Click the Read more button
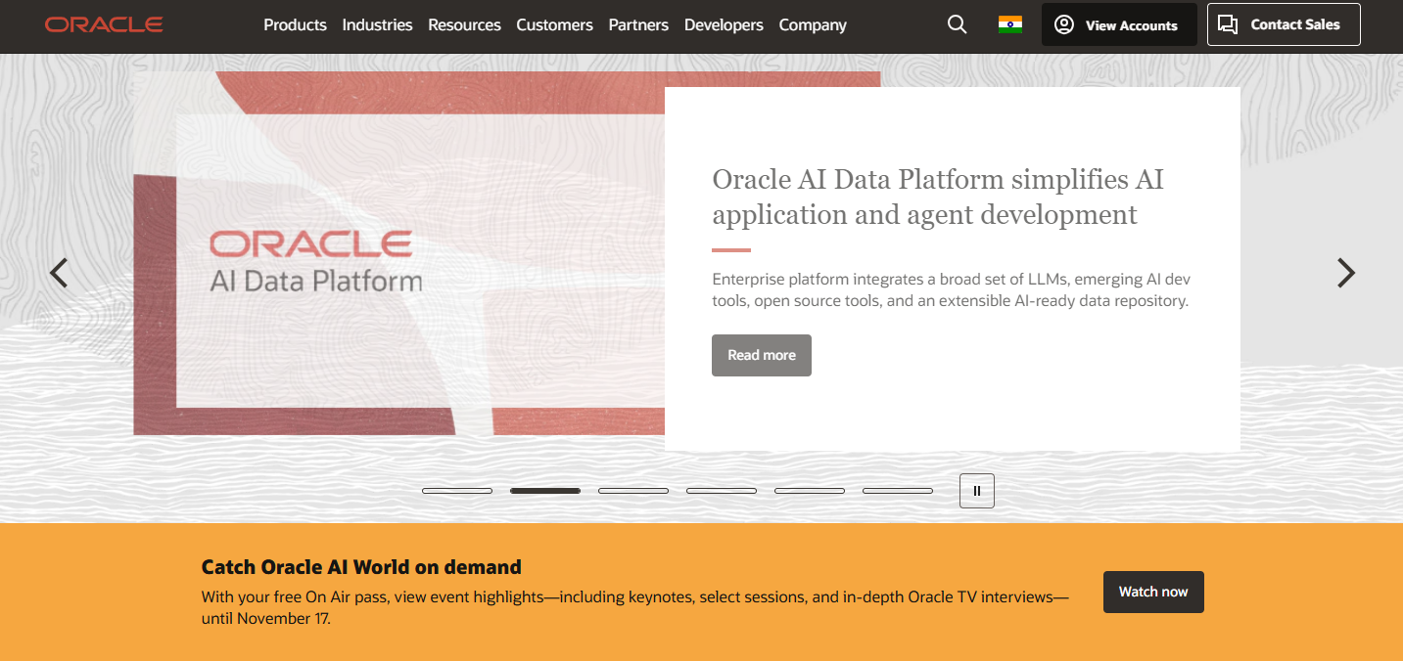Image resolution: width=1403 pixels, height=661 pixels. (761, 355)
